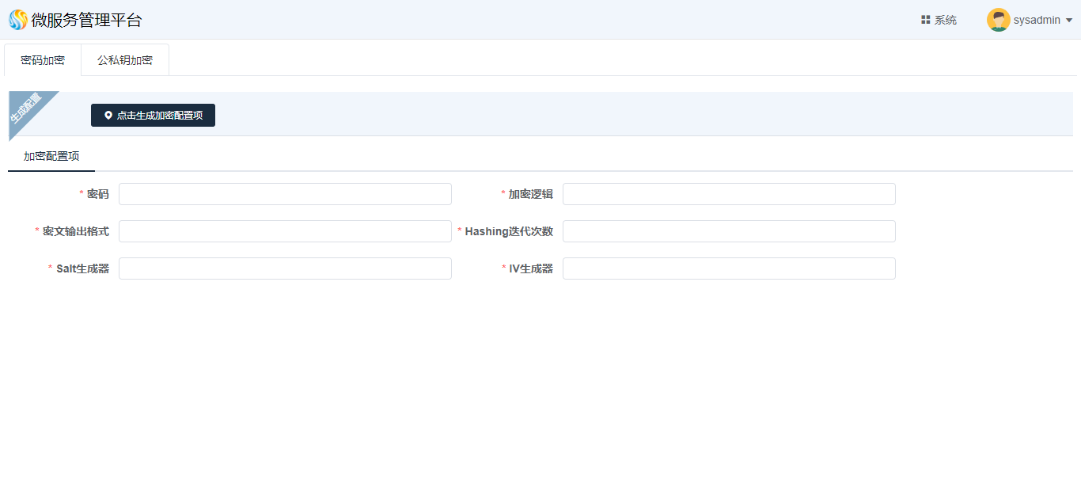Select the 加密配置项 tab
The height and width of the screenshot is (495, 1081).
pyautogui.click(x=51, y=156)
